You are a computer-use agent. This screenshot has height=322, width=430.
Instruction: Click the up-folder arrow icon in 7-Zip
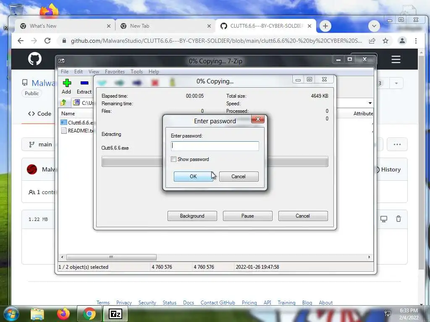(x=63, y=103)
